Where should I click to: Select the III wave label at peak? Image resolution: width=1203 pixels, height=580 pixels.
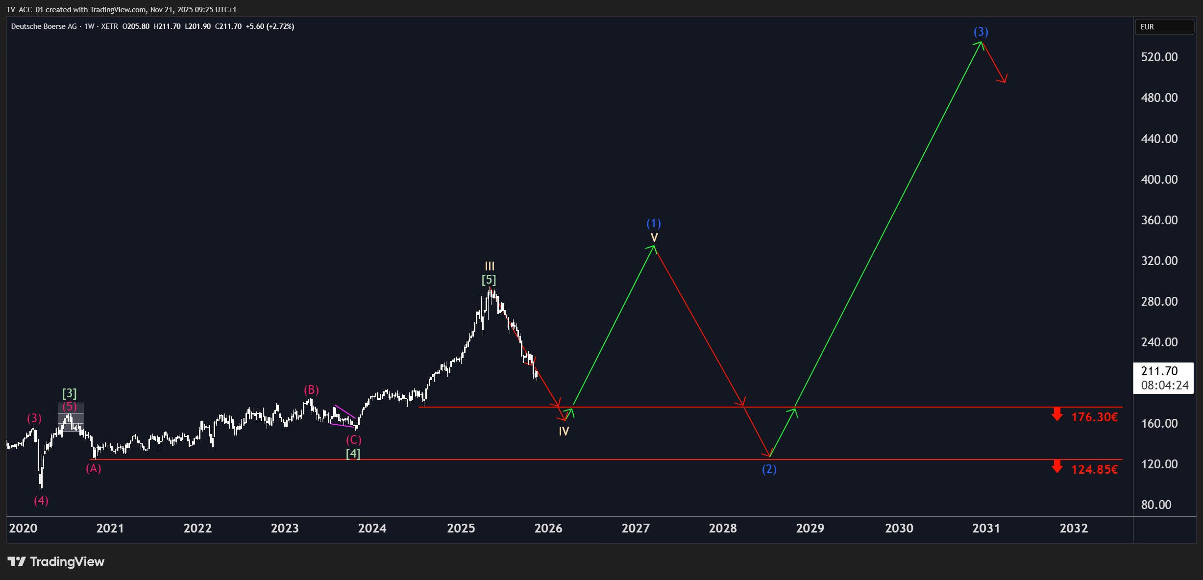(490, 266)
